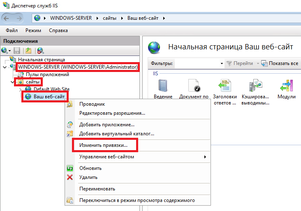This screenshot has width=301, height=211.
Task: Open the Справка menu
Action: (58, 30)
